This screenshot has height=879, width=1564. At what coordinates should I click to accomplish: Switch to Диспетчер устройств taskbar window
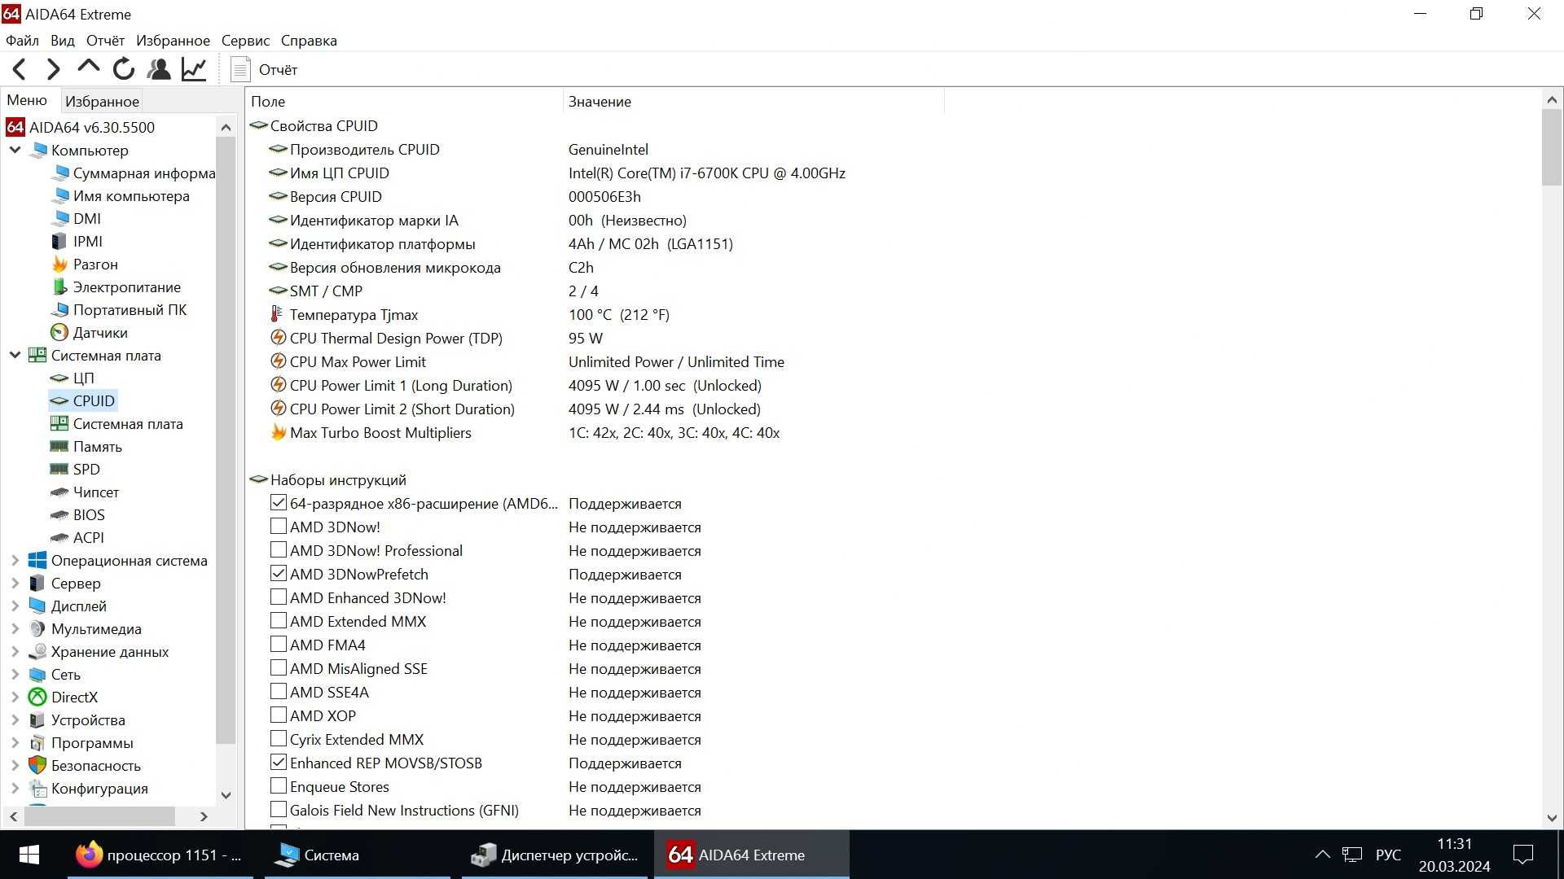point(555,855)
